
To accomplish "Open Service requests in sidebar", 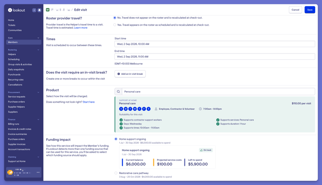I will [17, 97].
